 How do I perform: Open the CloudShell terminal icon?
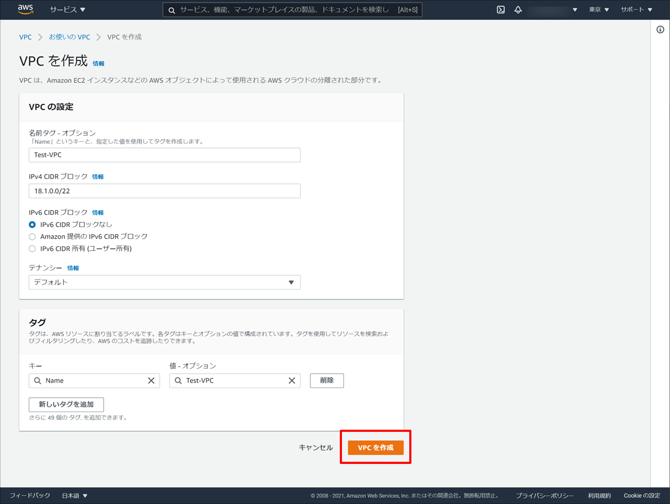pos(501,10)
